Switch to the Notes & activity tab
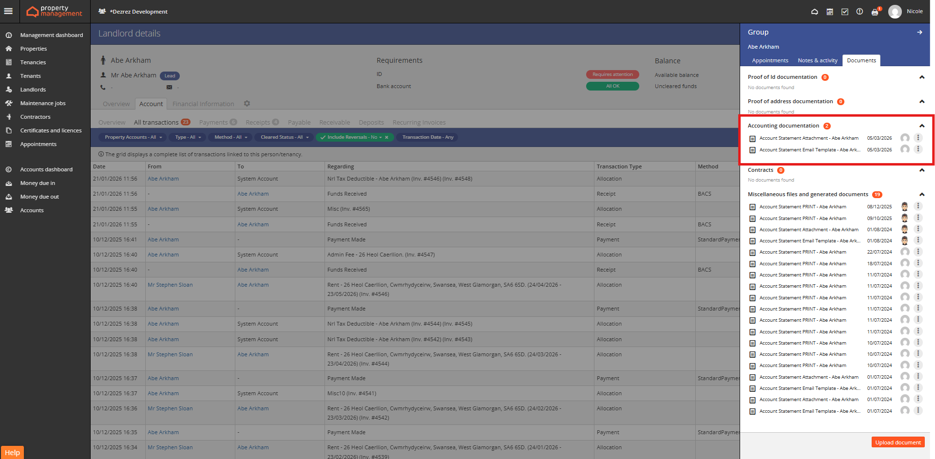935x459 pixels. (x=817, y=60)
